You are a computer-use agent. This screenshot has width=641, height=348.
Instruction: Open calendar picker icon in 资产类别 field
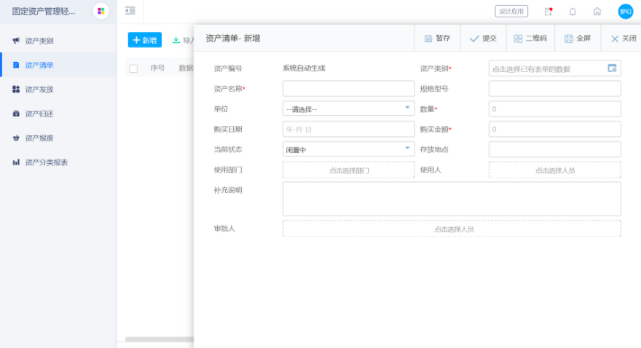tap(612, 68)
